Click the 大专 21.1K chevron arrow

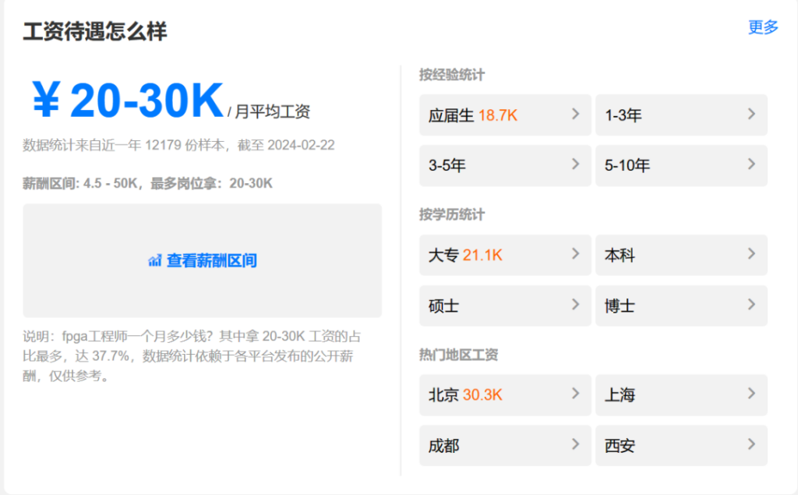point(575,254)
